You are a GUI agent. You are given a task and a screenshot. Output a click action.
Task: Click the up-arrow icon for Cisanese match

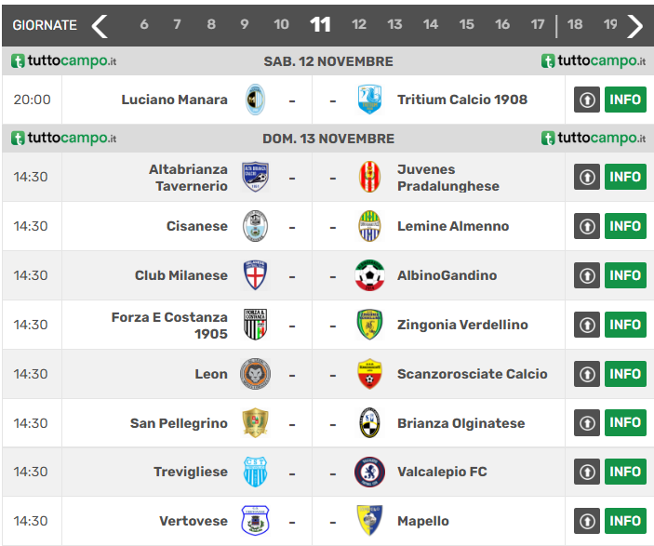[586, 226]
